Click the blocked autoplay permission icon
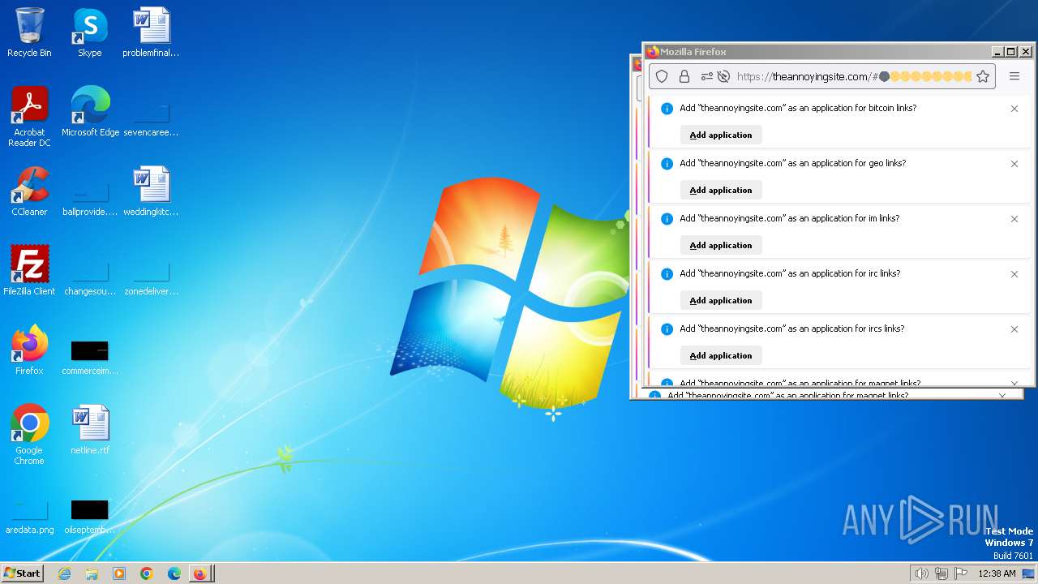This screenshot has width=1038, height=584. point(723,76)
